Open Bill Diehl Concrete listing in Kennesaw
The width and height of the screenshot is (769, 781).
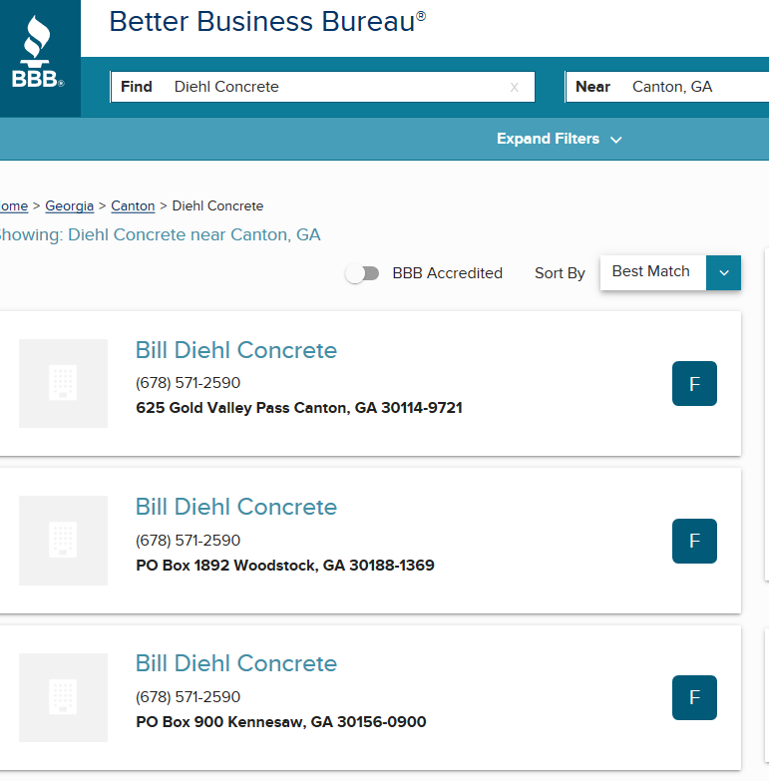236,663
